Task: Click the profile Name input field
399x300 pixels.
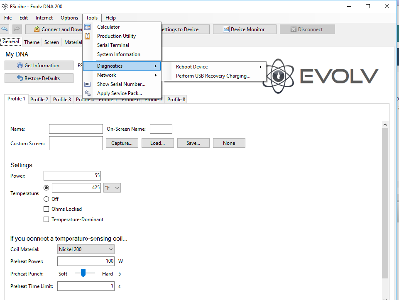Action: tap(76, 129)
